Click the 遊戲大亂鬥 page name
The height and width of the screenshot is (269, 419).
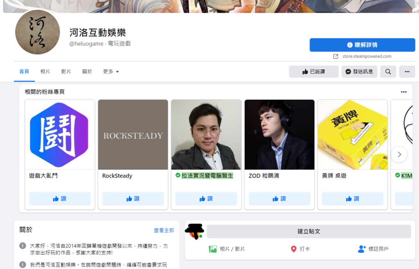pyautogui.click(x=43, y=176)
